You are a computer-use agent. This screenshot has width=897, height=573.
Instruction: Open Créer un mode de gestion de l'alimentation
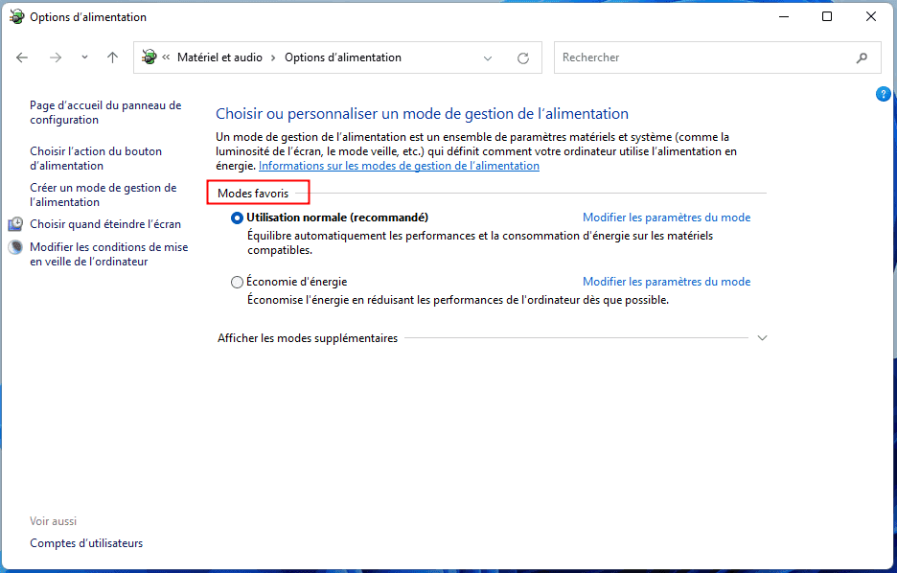(x=103, y=195)
